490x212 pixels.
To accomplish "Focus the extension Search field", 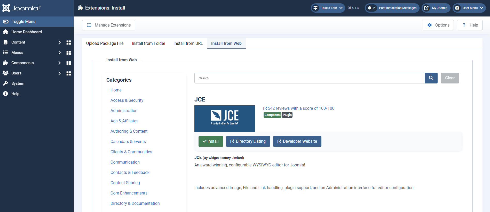I will pyautogui.click(x=310, y=78).
